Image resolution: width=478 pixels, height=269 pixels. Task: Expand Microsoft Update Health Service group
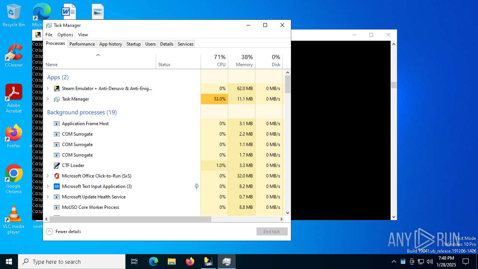pyautogui.click(x=47, y=197)
